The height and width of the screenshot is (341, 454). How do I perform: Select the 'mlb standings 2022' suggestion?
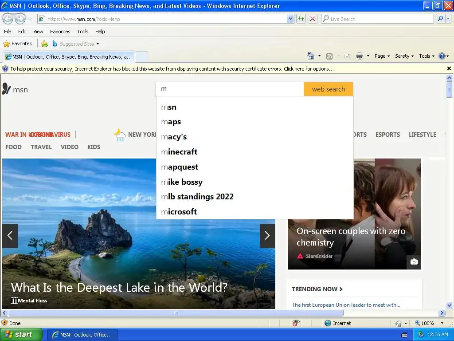[x=255, y=197]
